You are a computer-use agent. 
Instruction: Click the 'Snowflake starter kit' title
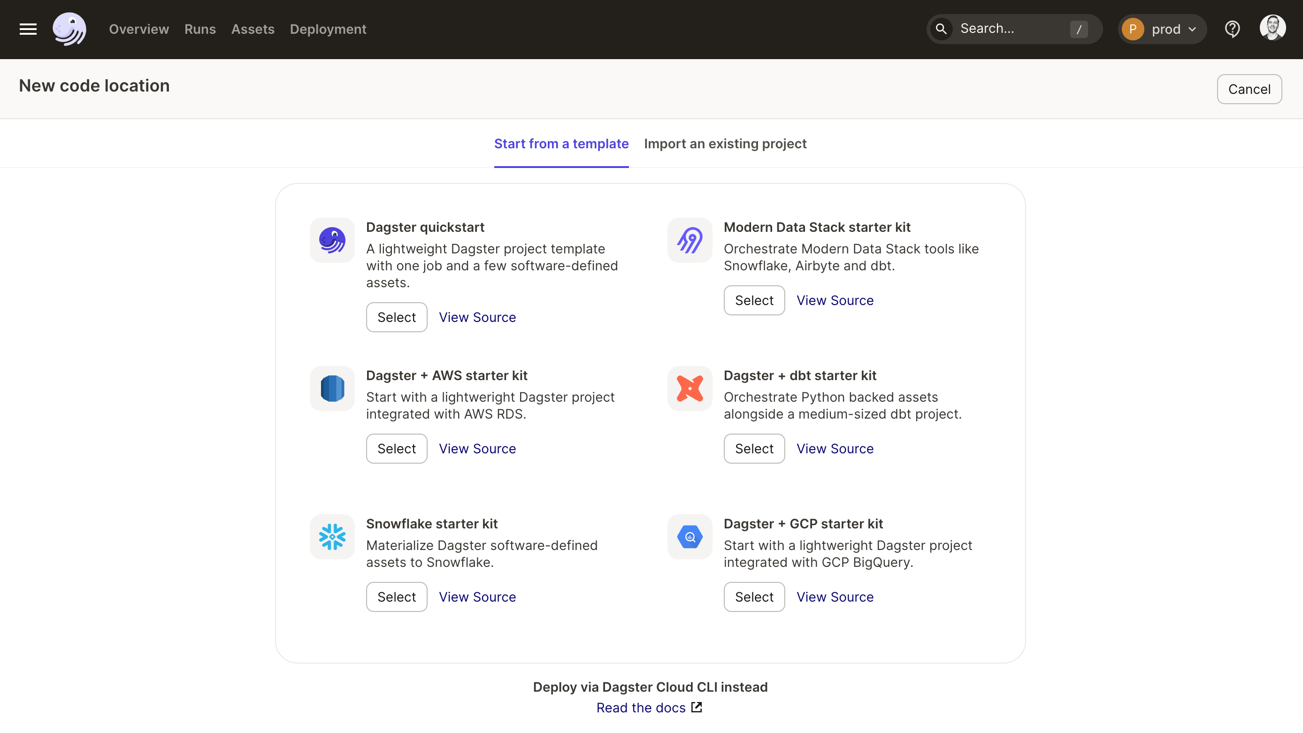coord(432,524)
